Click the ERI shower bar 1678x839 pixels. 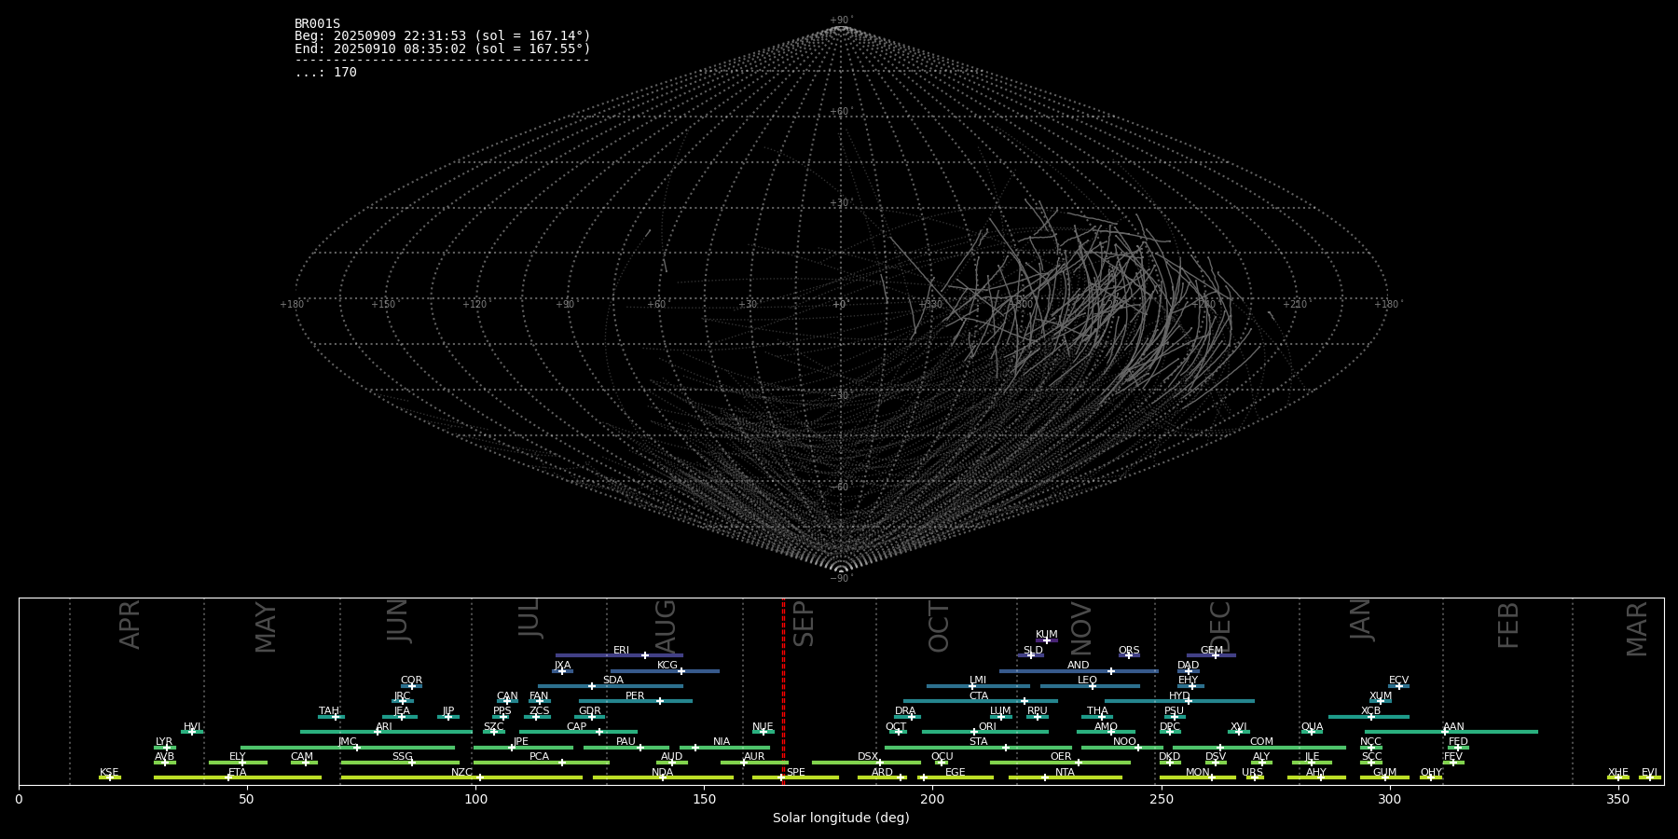coord(619,655)
